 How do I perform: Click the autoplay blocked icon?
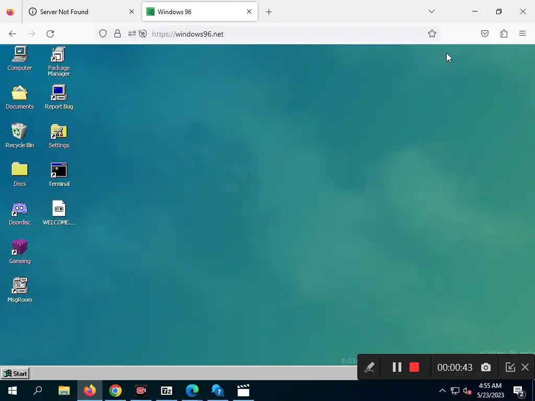(x=143, y=33)
